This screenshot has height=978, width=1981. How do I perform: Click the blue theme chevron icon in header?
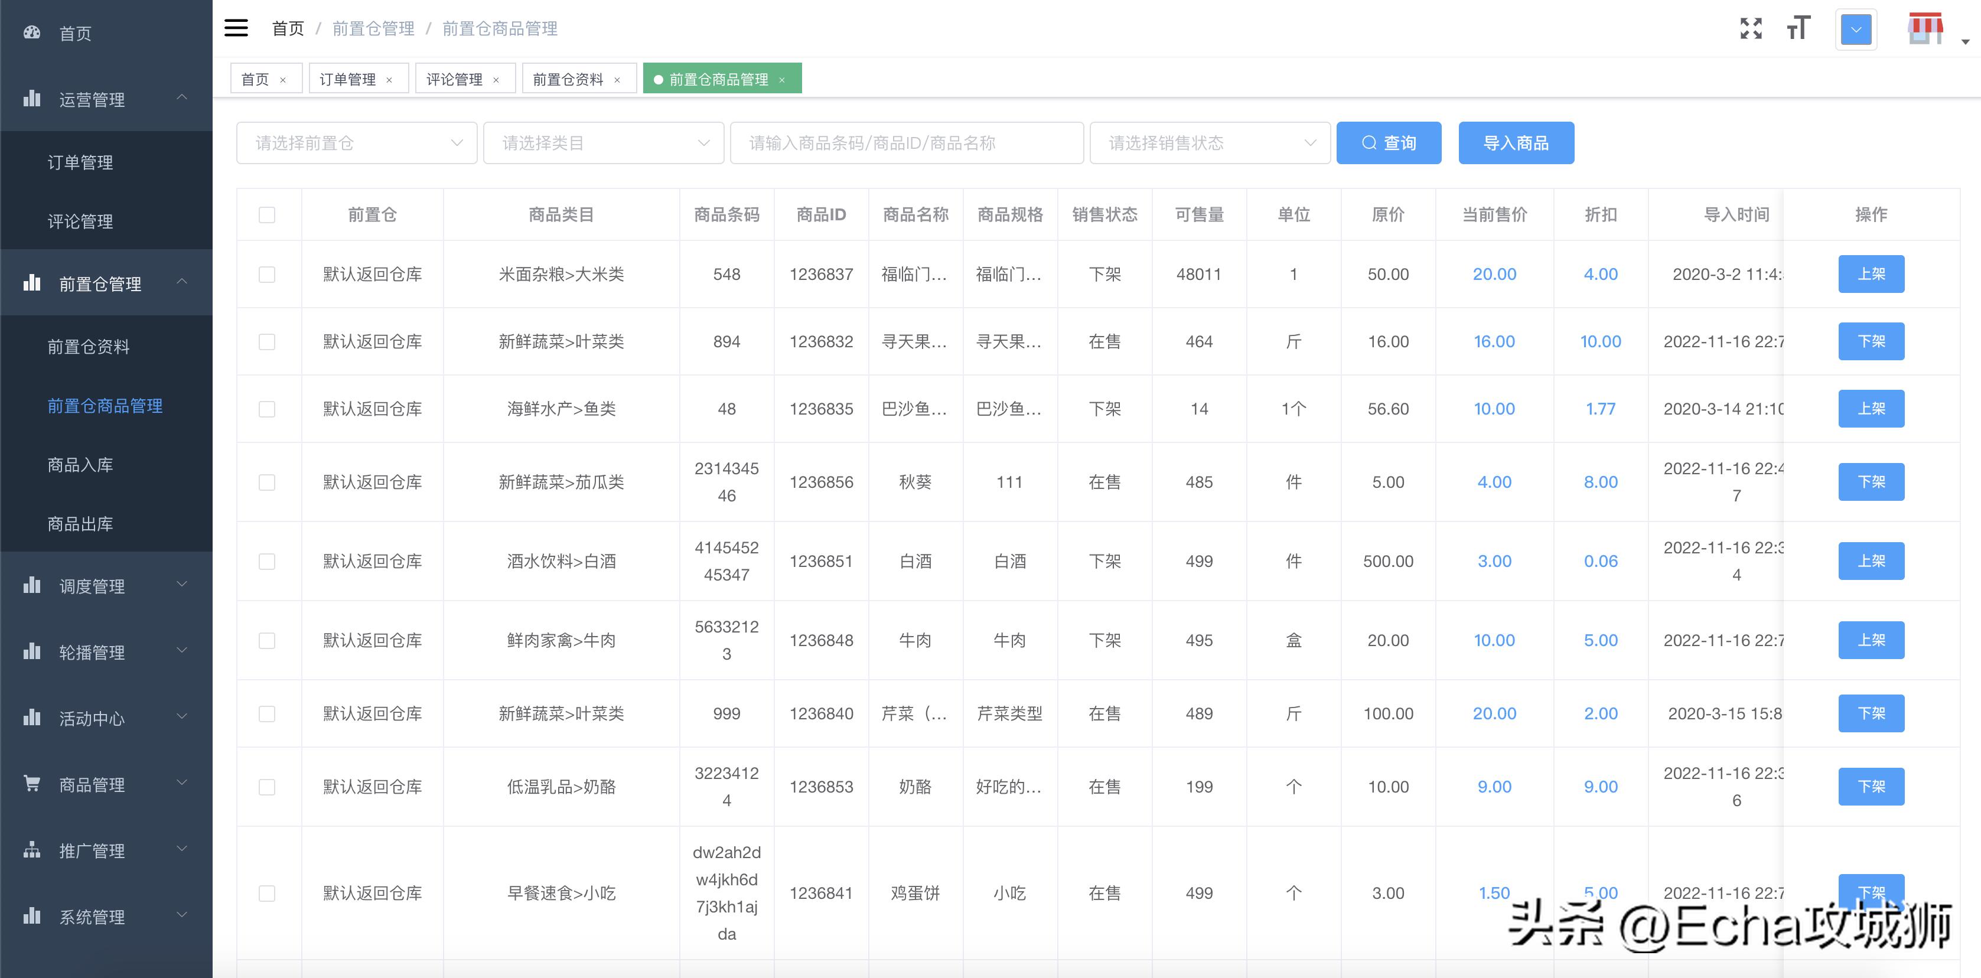tap(1856, 29)
